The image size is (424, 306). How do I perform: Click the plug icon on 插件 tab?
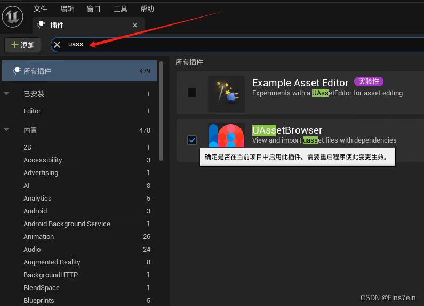tap(41, 25)
